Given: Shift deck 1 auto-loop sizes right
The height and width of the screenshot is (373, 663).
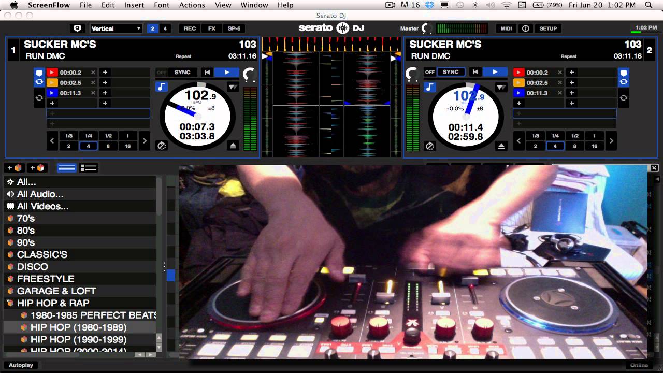Looking at the screenshot, I should (x=145, y=141).
